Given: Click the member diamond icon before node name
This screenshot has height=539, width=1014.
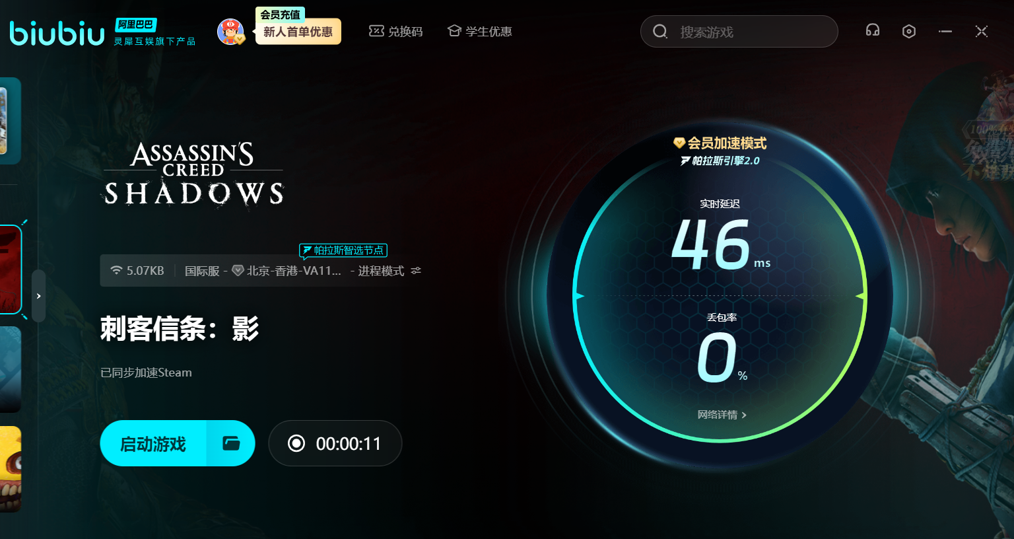Looking at the screenshot, I should coord(238,271).
